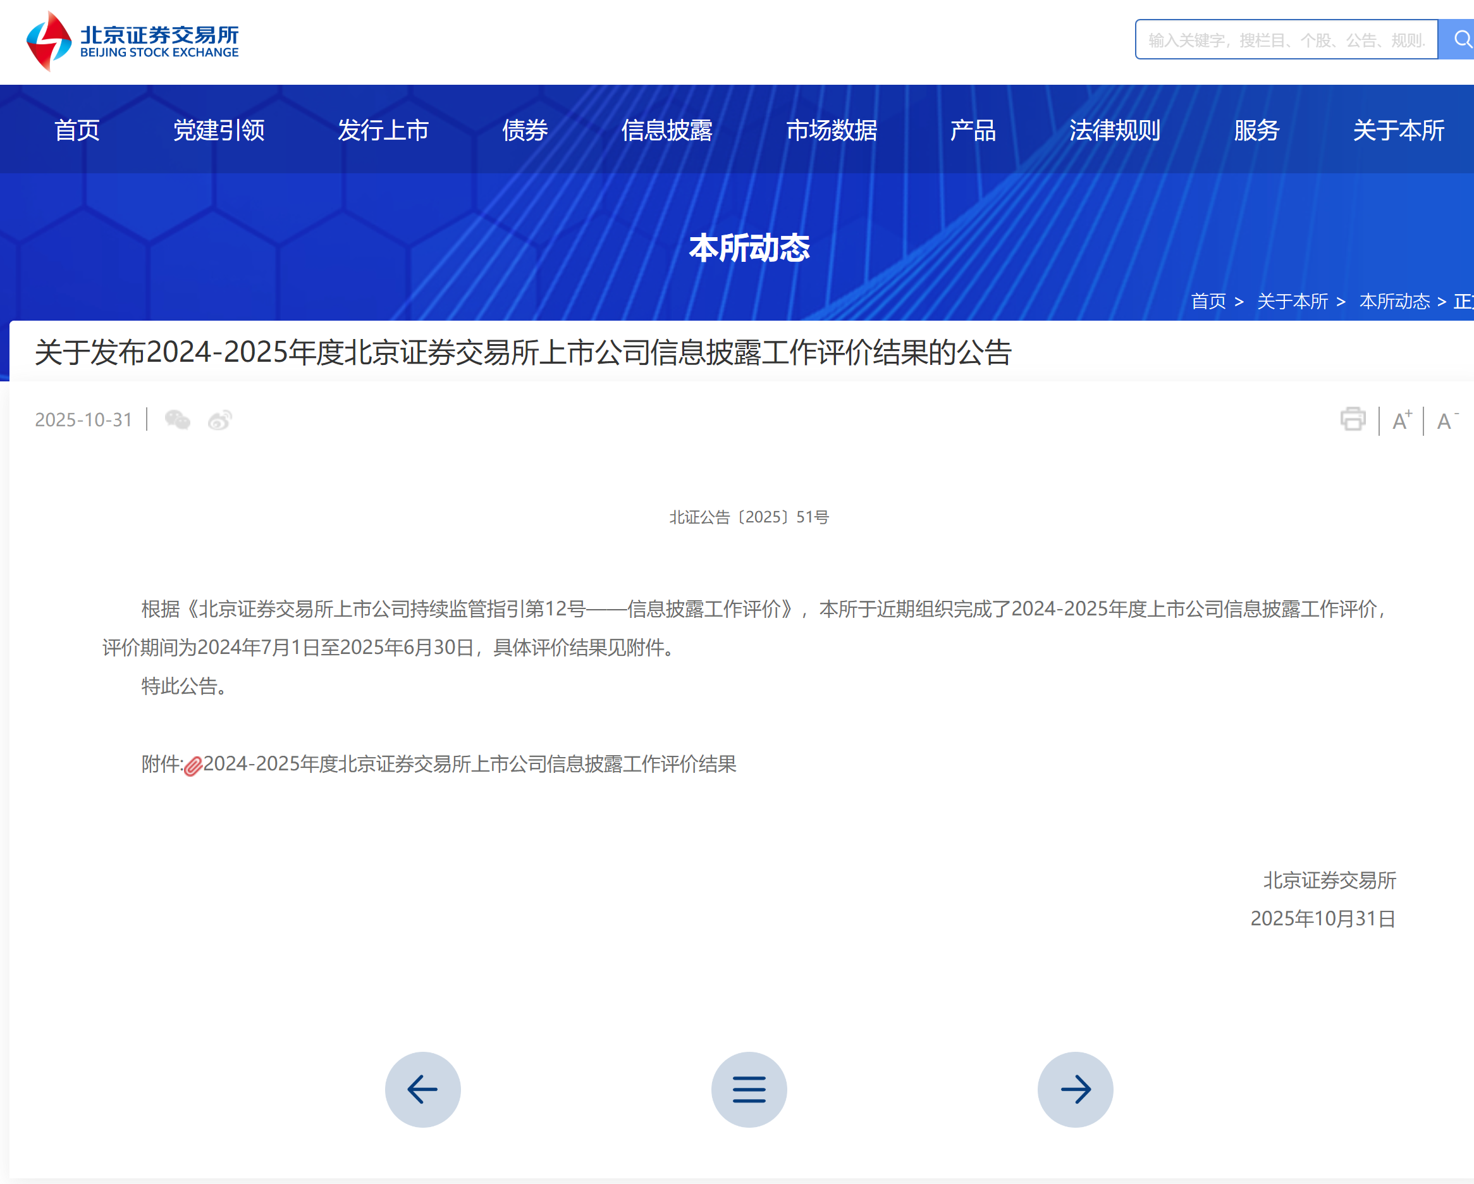Go to previous article arrow
The height and width of the screenshot is (1184, 1474).
[422, 1088]
